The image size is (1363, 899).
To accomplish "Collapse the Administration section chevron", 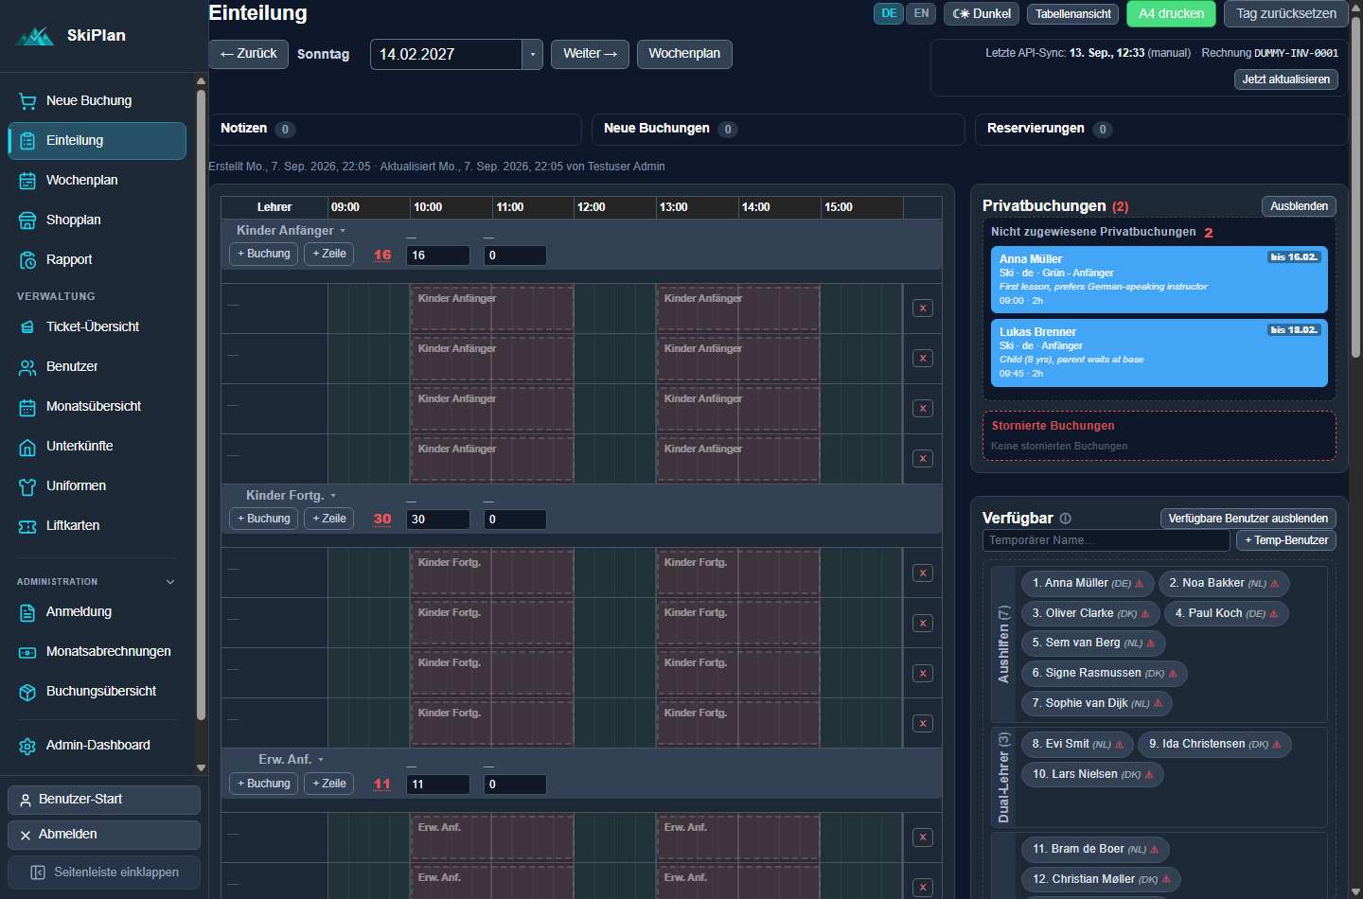I will pyautogui.click(x=170, y=582).
